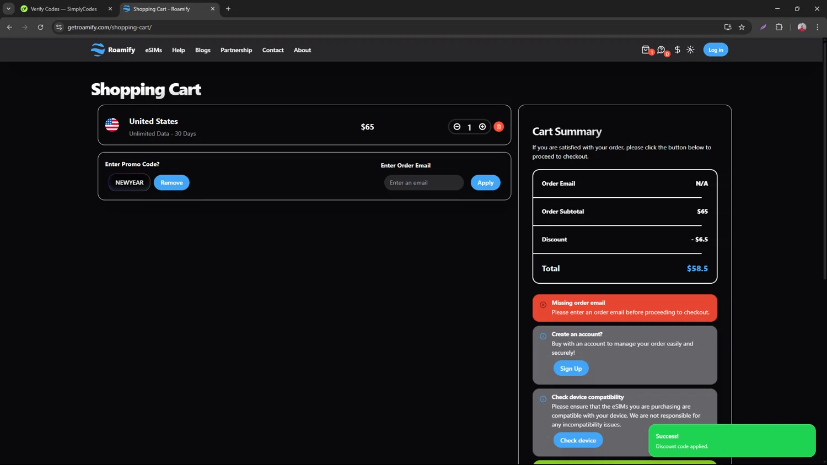The image size is (827, 465).
Task: Go to the Contact page
Action: point(273,50)
